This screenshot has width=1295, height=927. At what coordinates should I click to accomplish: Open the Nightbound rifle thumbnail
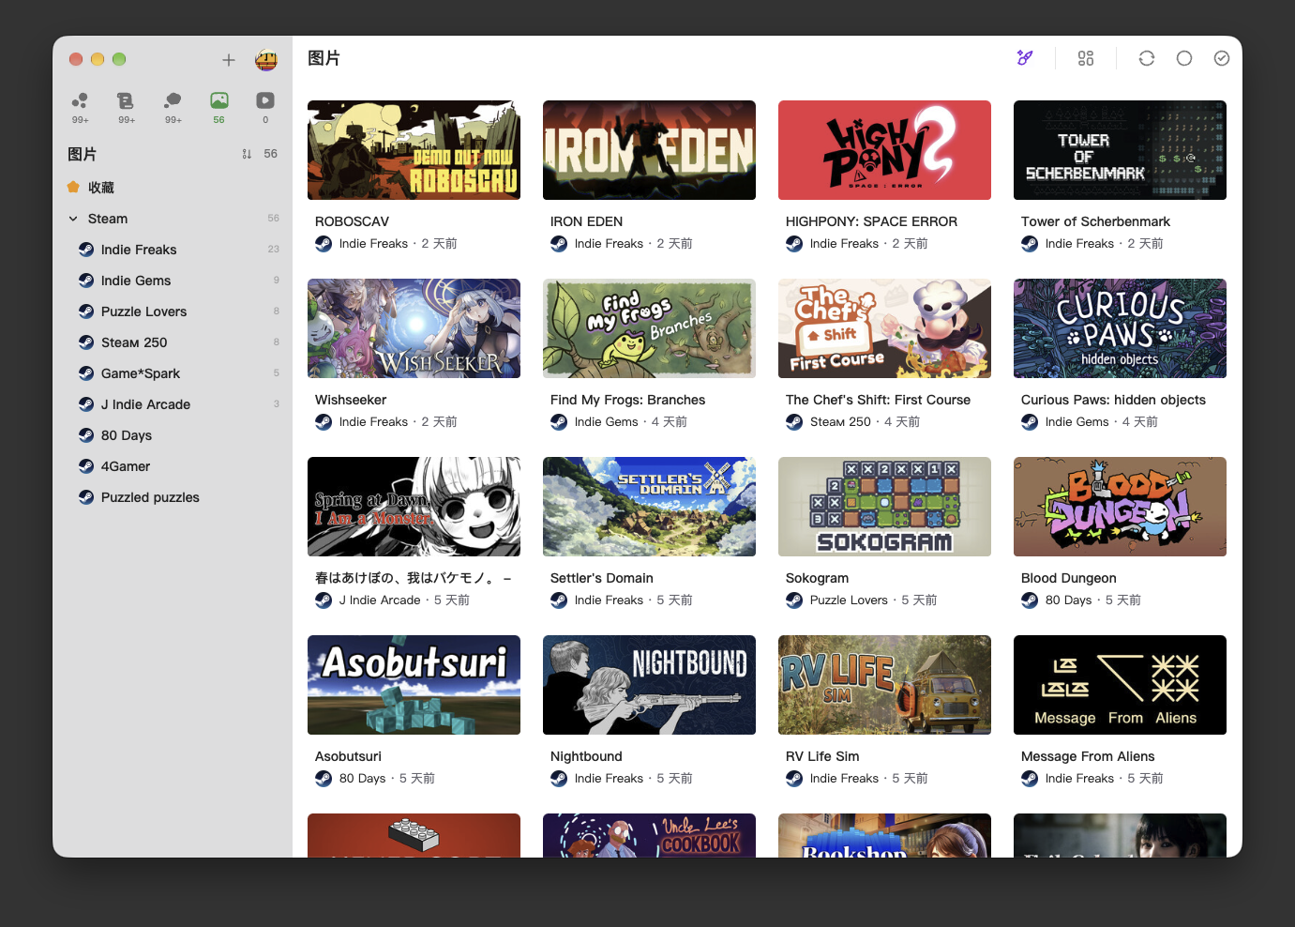point(649,685)
